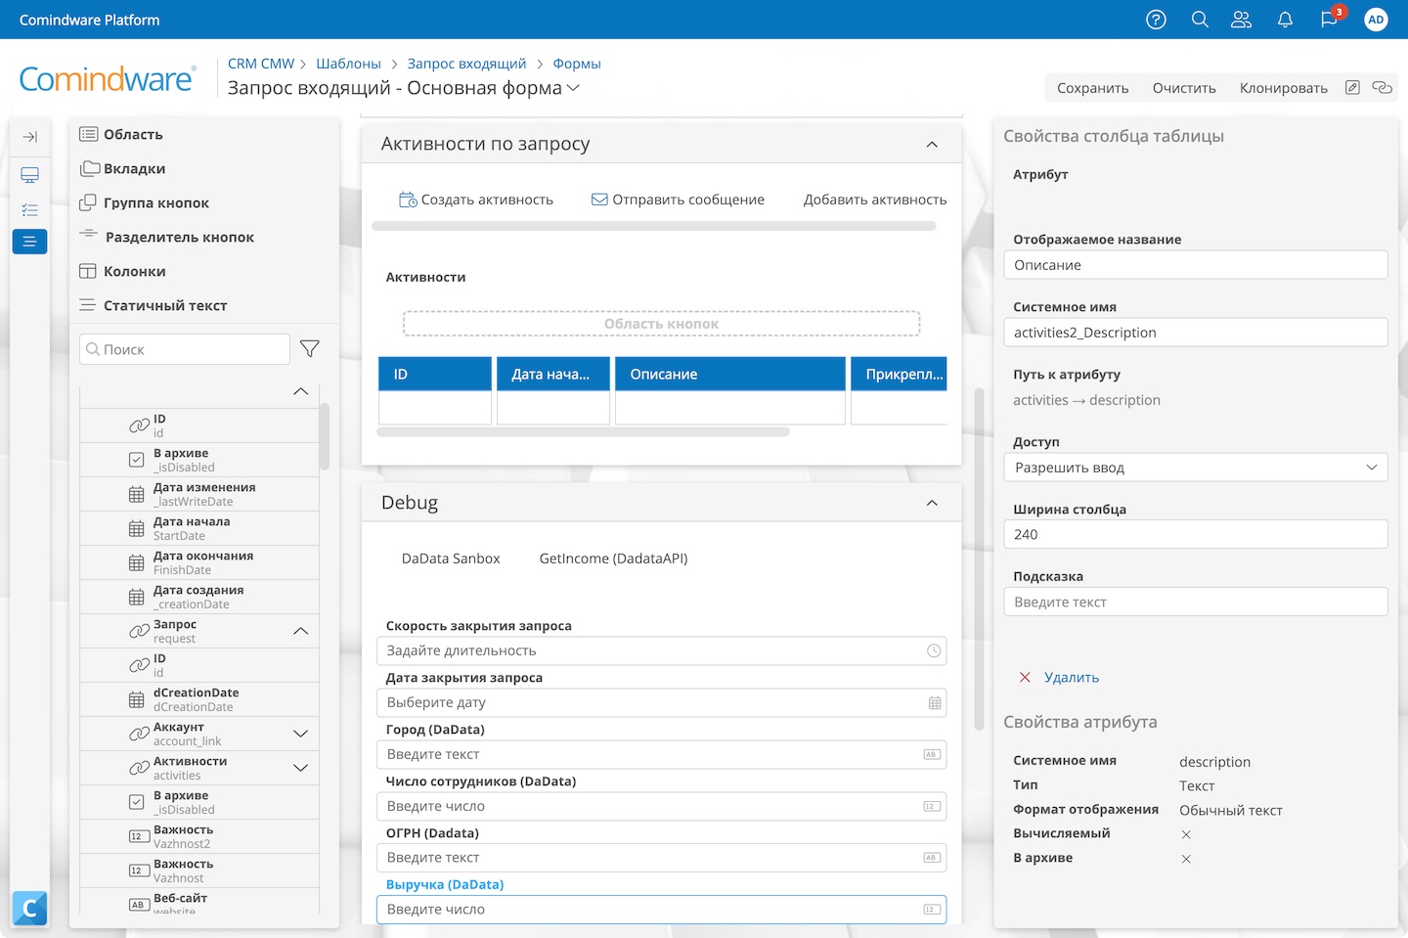Click the Сохранить button
The height and width of the screenshot is (938, 1408).
[1093, 88]
